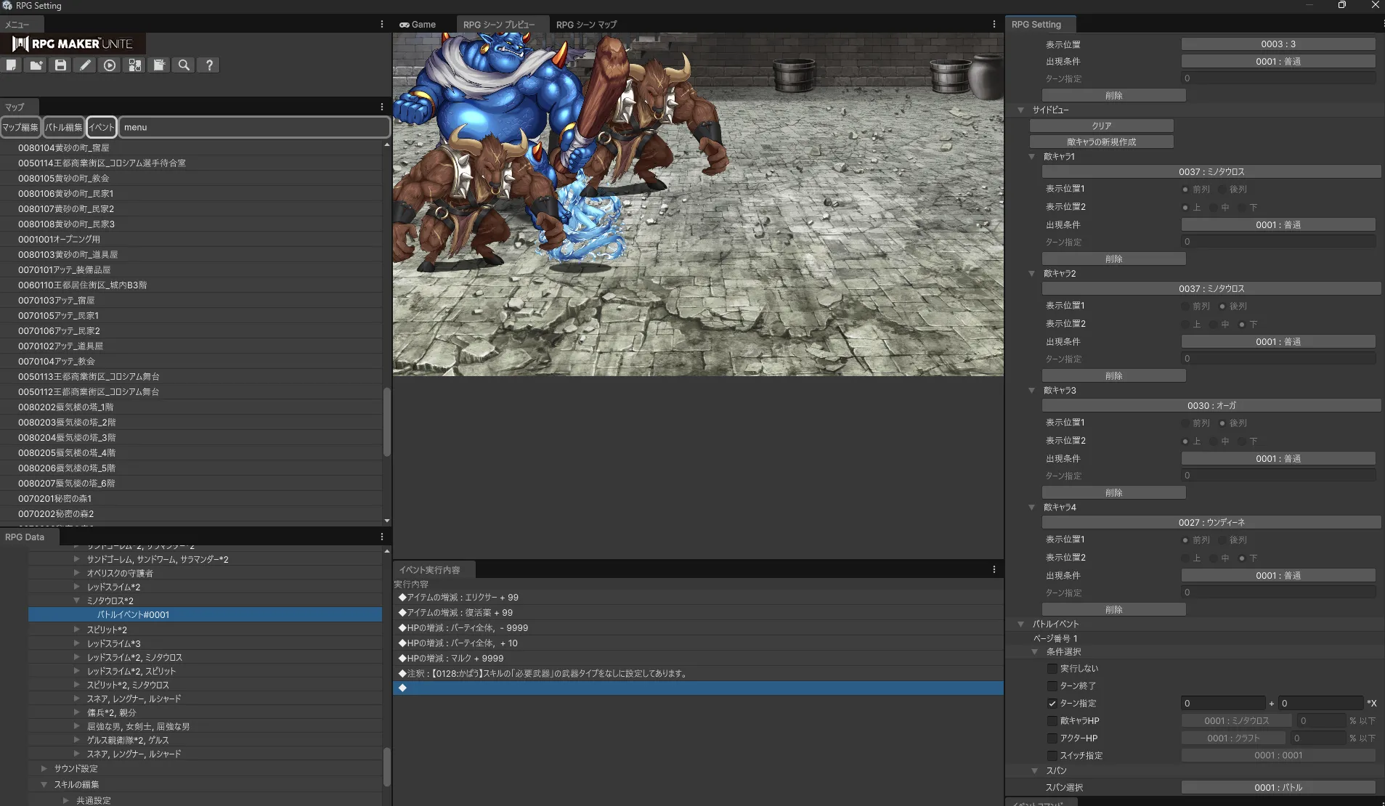Switch to the RPG シーン マップ tab
Image resolution: width=1385 pixels, height=806 pixels.
pyautogui.click(x=586, y=25)
